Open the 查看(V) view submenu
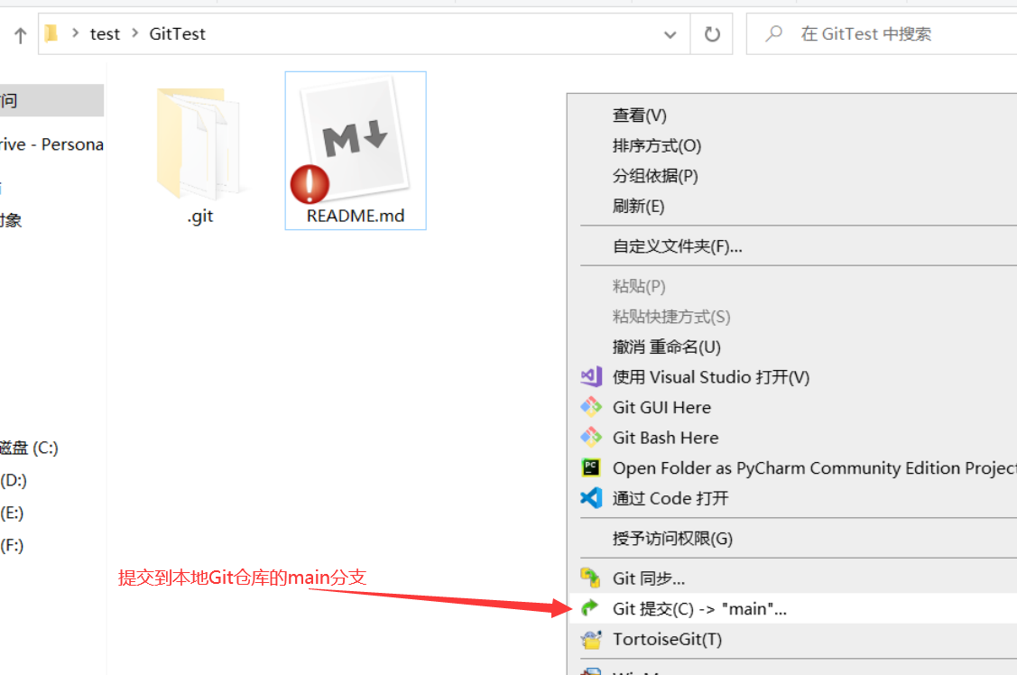 (x=639, y=116)
